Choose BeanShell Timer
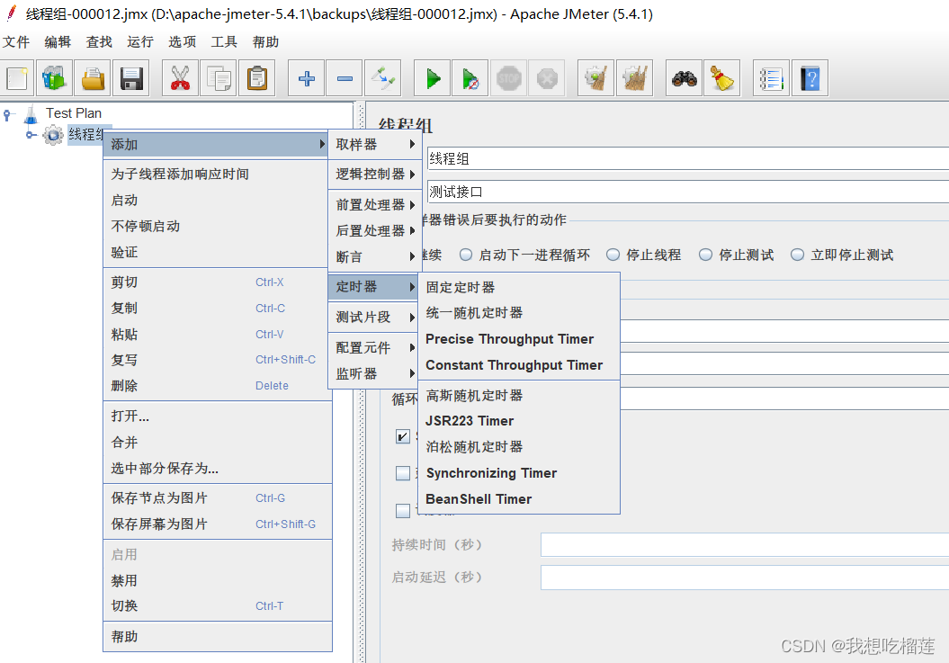This screenshot has height=663, width=949. [x=519, y=499]
